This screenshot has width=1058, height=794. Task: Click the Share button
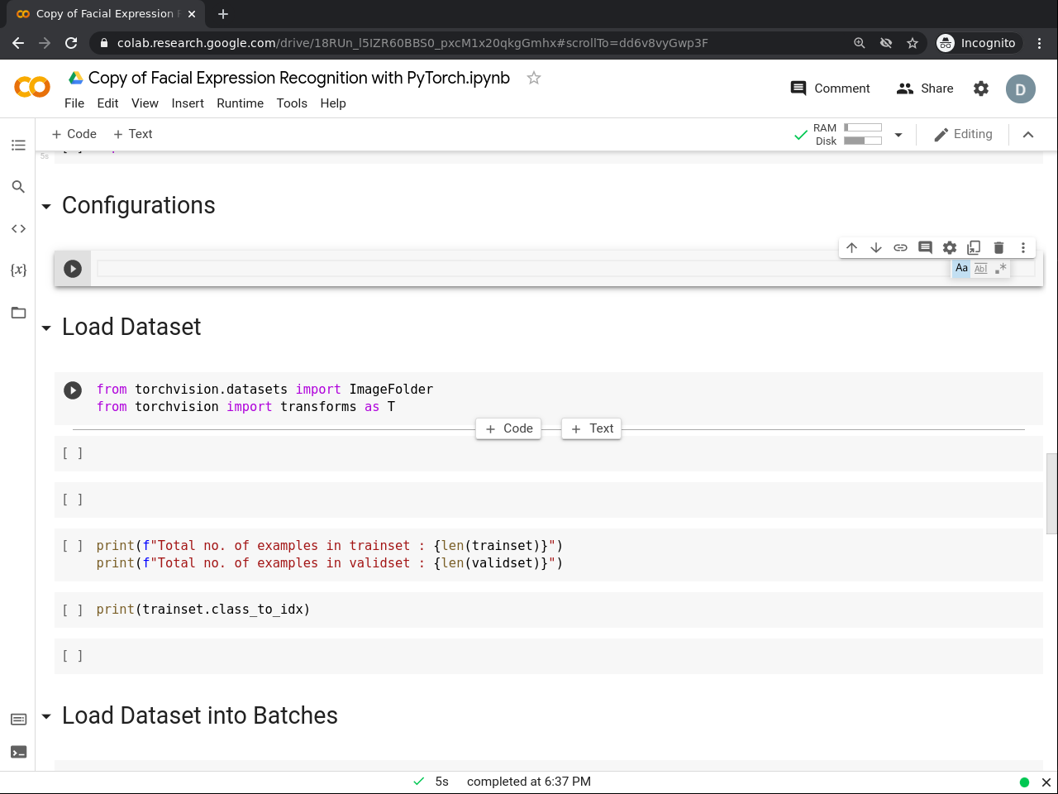tap(925, 88)
